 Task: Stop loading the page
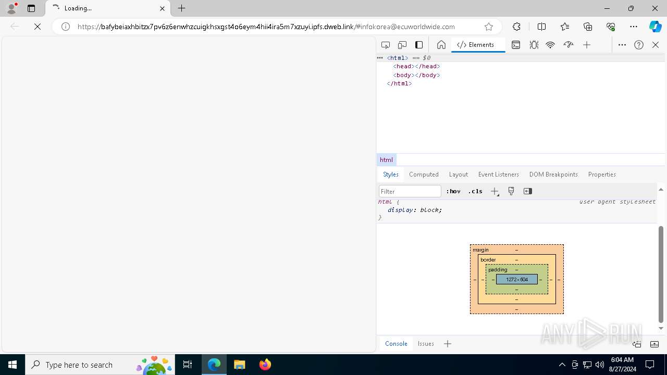coord(38,27)
